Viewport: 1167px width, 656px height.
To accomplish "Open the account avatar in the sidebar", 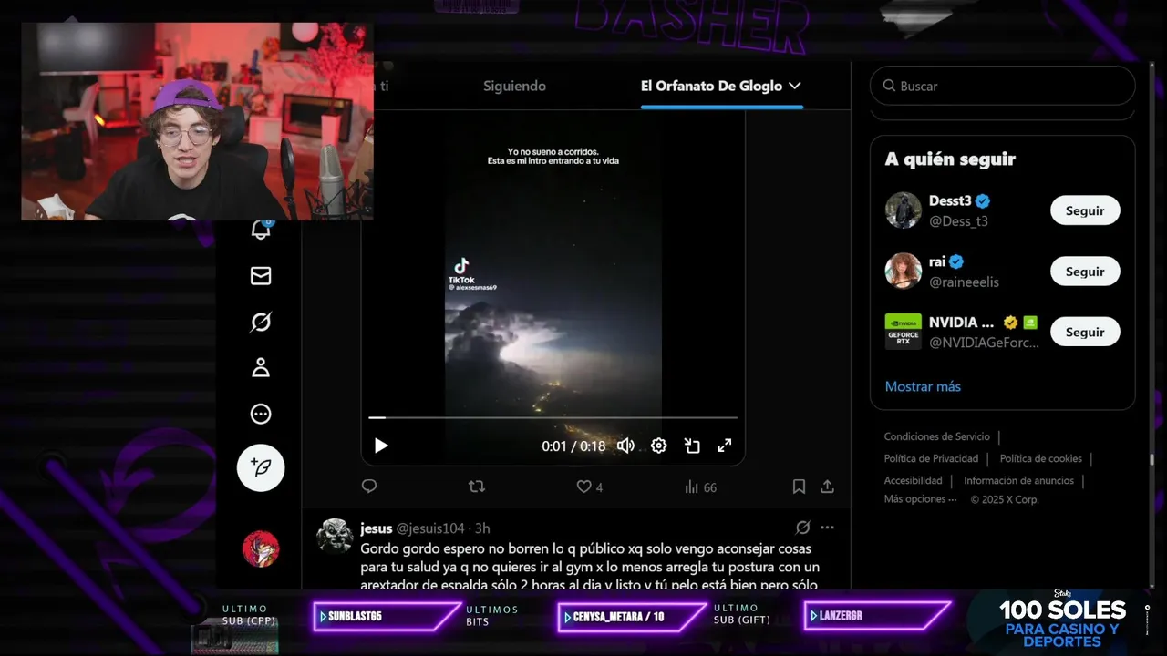I will coord(261,548).
